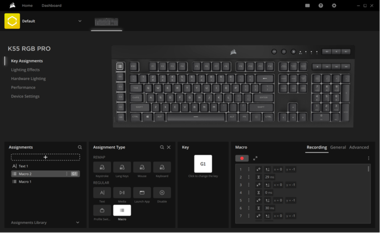
Task: Close the Assignment Type panel
Action: coord(168,147)
